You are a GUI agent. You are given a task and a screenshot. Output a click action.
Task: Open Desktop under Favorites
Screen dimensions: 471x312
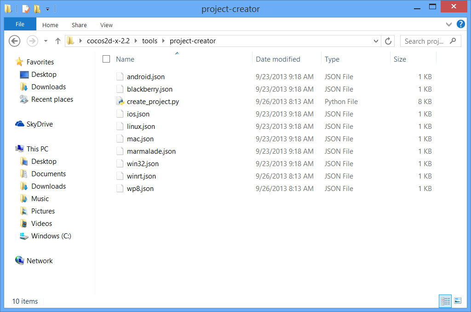(44, 74)
